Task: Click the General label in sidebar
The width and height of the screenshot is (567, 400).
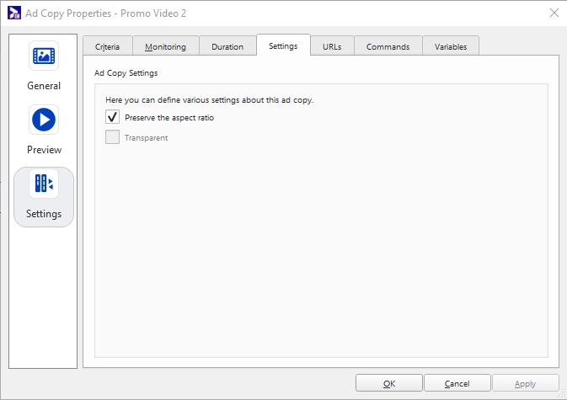Action: (x=44, y=86)
